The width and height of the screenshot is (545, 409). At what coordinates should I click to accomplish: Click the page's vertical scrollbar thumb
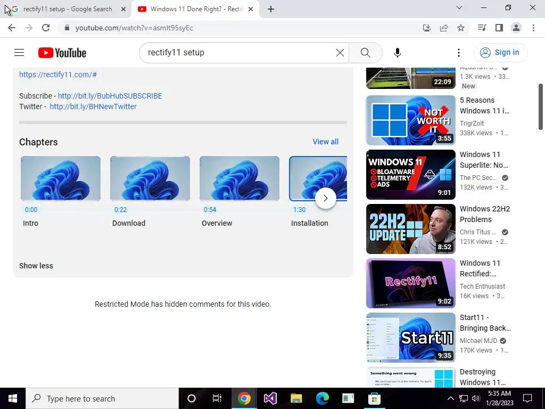coord(541,107)
